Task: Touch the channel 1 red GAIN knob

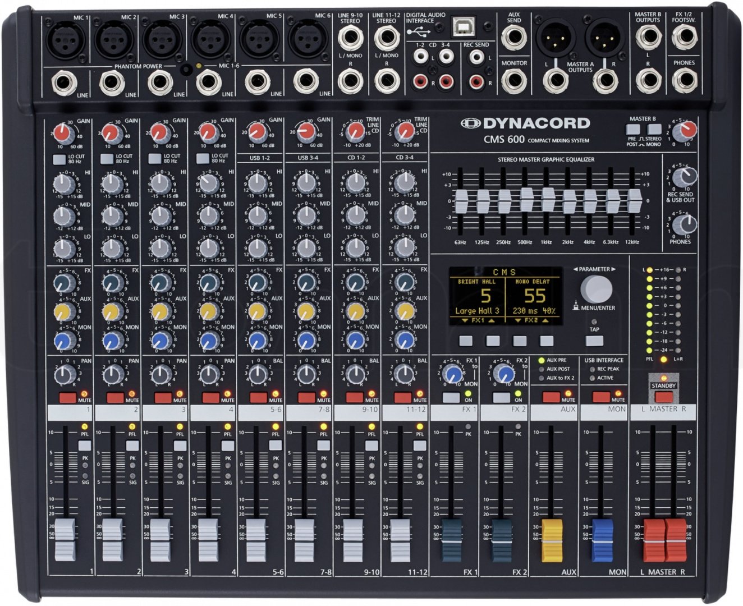Action: tap(63, 133)
